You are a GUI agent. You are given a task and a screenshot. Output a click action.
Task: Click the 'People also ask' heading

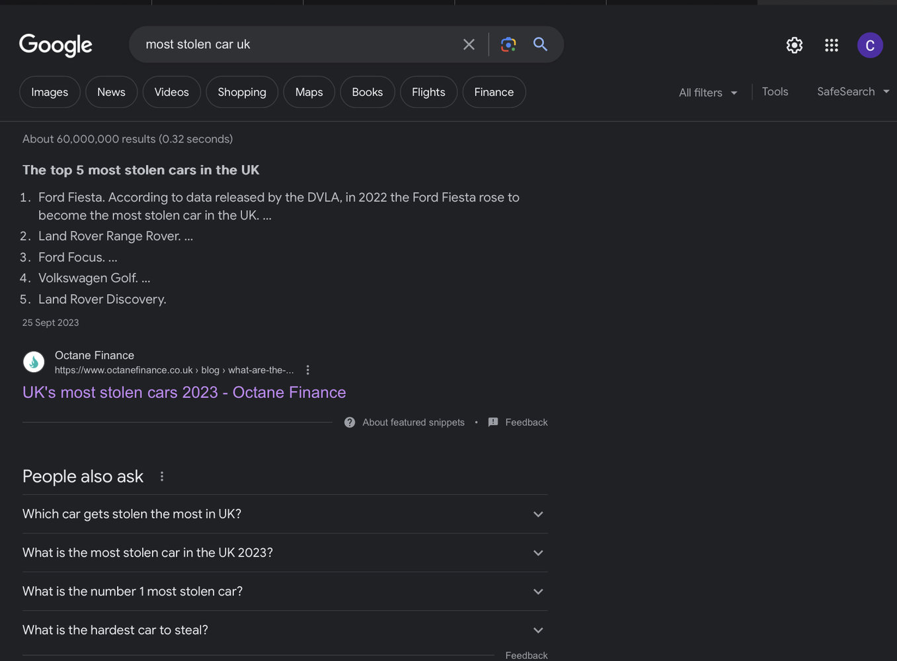pos(83,477)
